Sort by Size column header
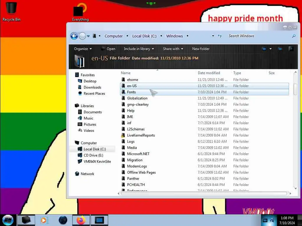The width and height of the screenshot is (302, 226). click(272, 73)
